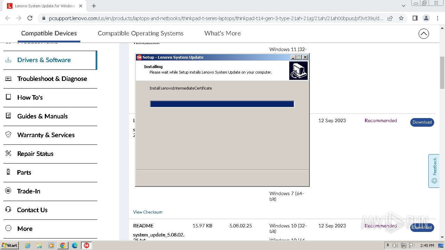Open File Explorer from the taskbar

click(x=39, y=245)
